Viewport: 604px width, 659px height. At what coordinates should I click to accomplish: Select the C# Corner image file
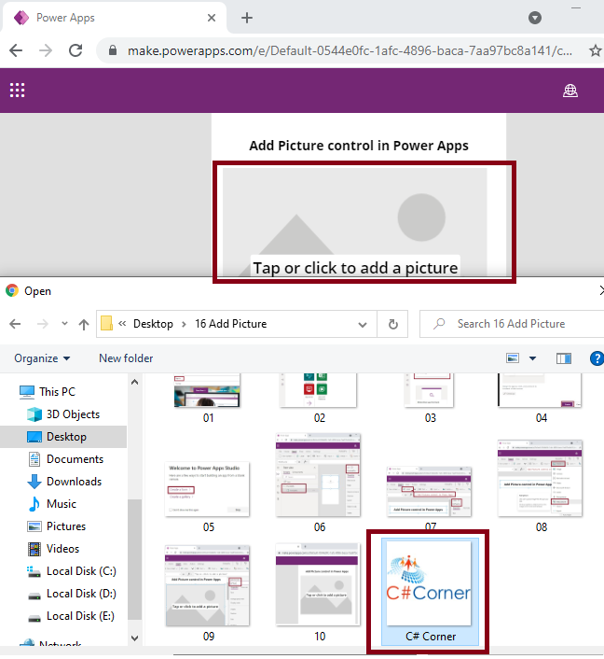[430, 592]
